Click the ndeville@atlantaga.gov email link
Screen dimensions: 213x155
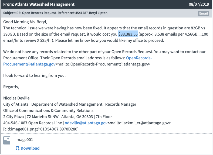(86, 123)
